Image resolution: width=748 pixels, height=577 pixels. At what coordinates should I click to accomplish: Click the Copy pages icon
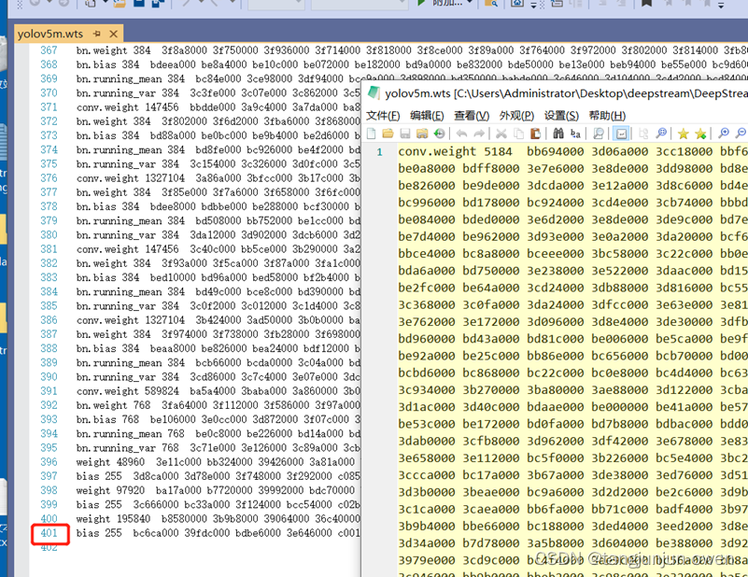(x=518, y=134)
